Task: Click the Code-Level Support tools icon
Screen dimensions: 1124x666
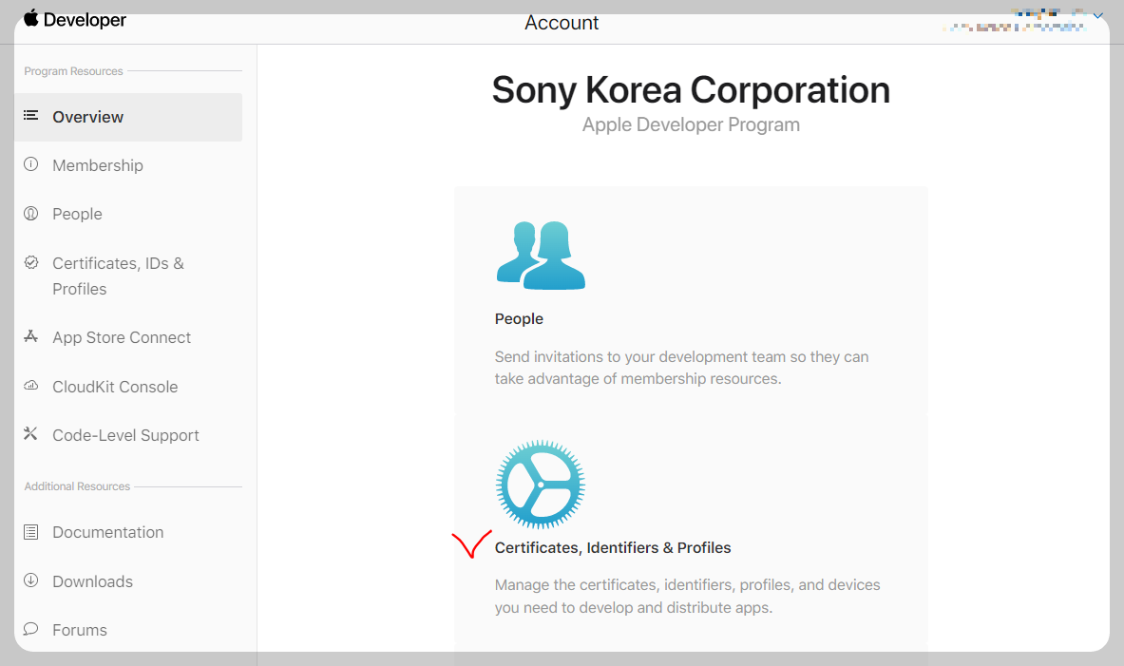Action: click(x=30, y=434)
